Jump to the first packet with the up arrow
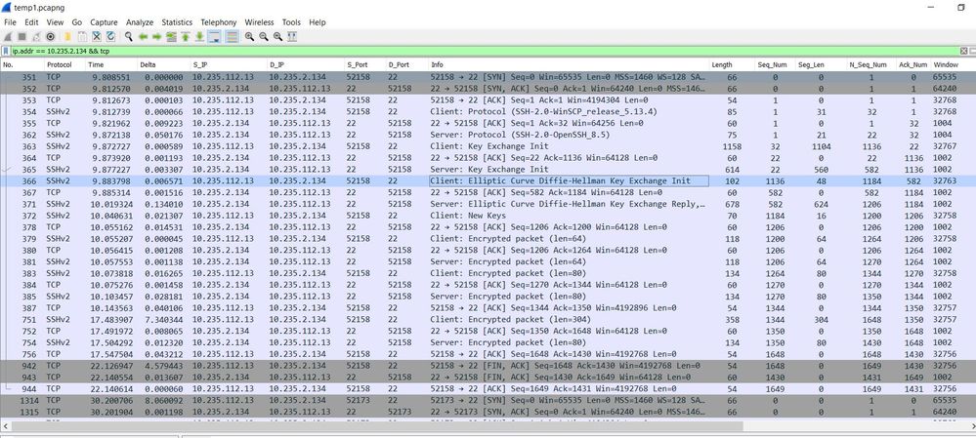Image resolution: width=976 pixels, height=438 pixels. [x=185, y=37]
